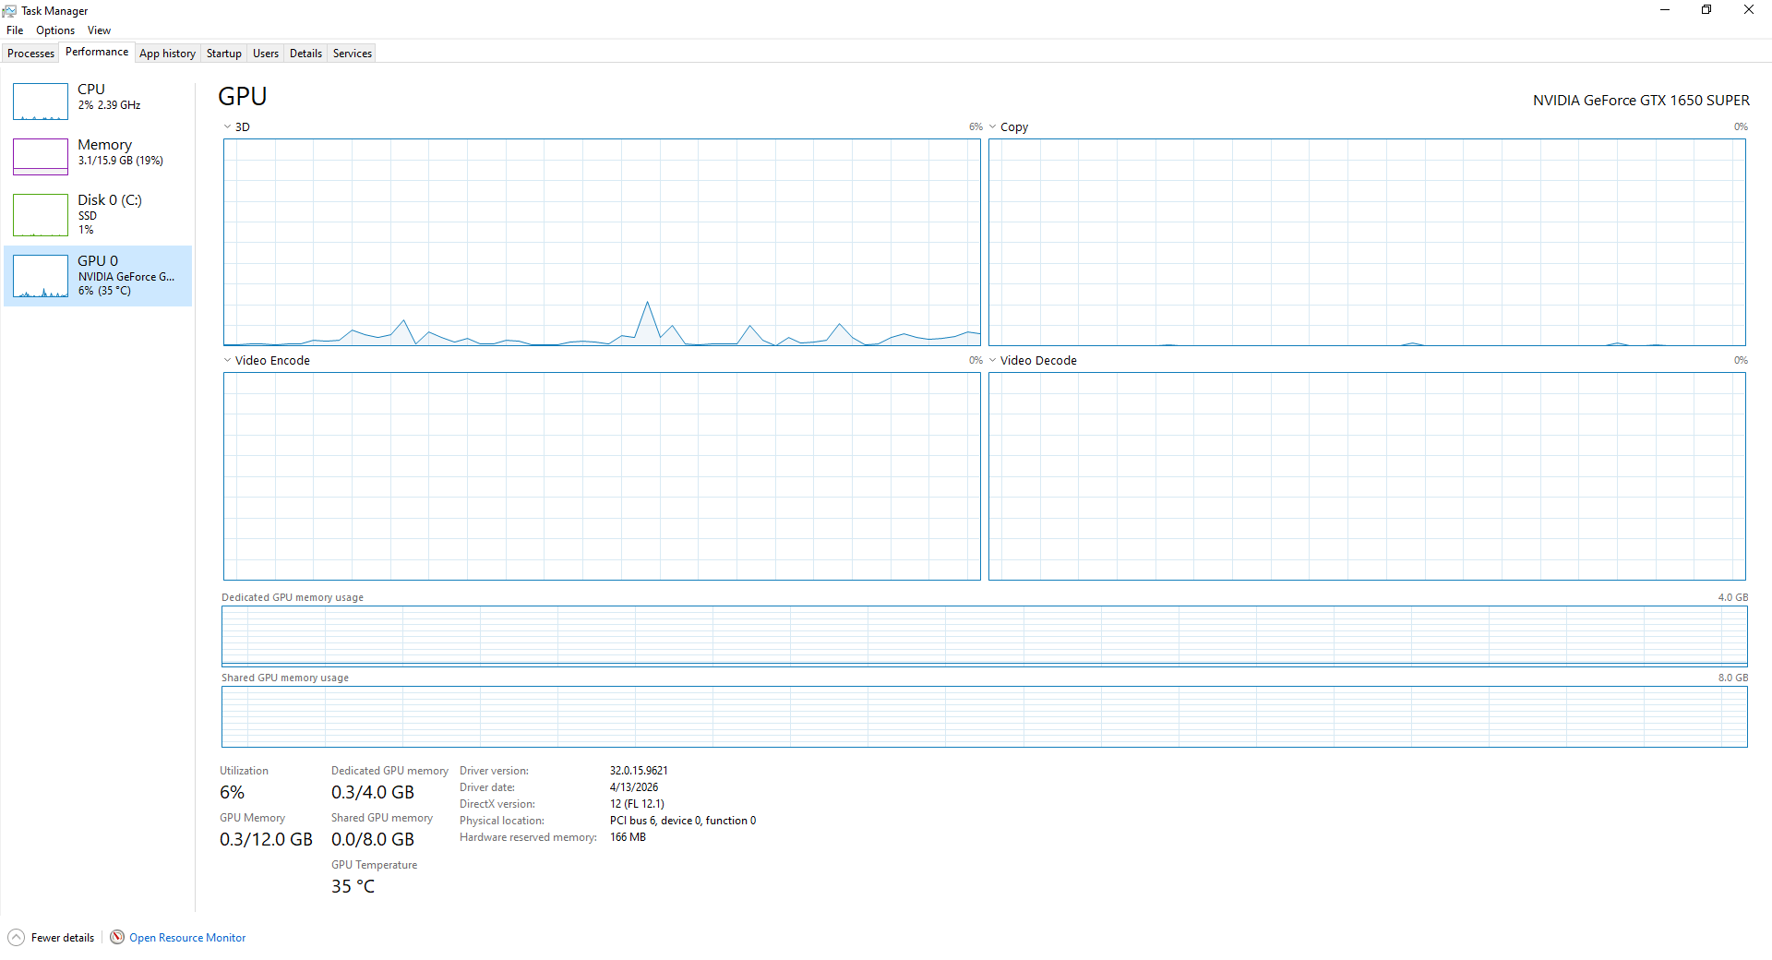Image resolution: width=1772 pixels, height=960 pixels.
Task: Select the GPU 0 graph thumbnail
Action: (41, 276)
